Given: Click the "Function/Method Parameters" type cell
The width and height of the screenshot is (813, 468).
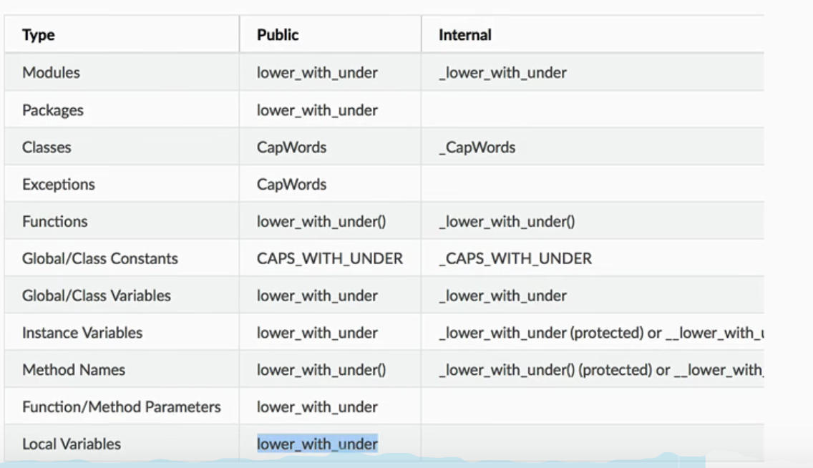Looking at the screenshot, I should point(122,407).
